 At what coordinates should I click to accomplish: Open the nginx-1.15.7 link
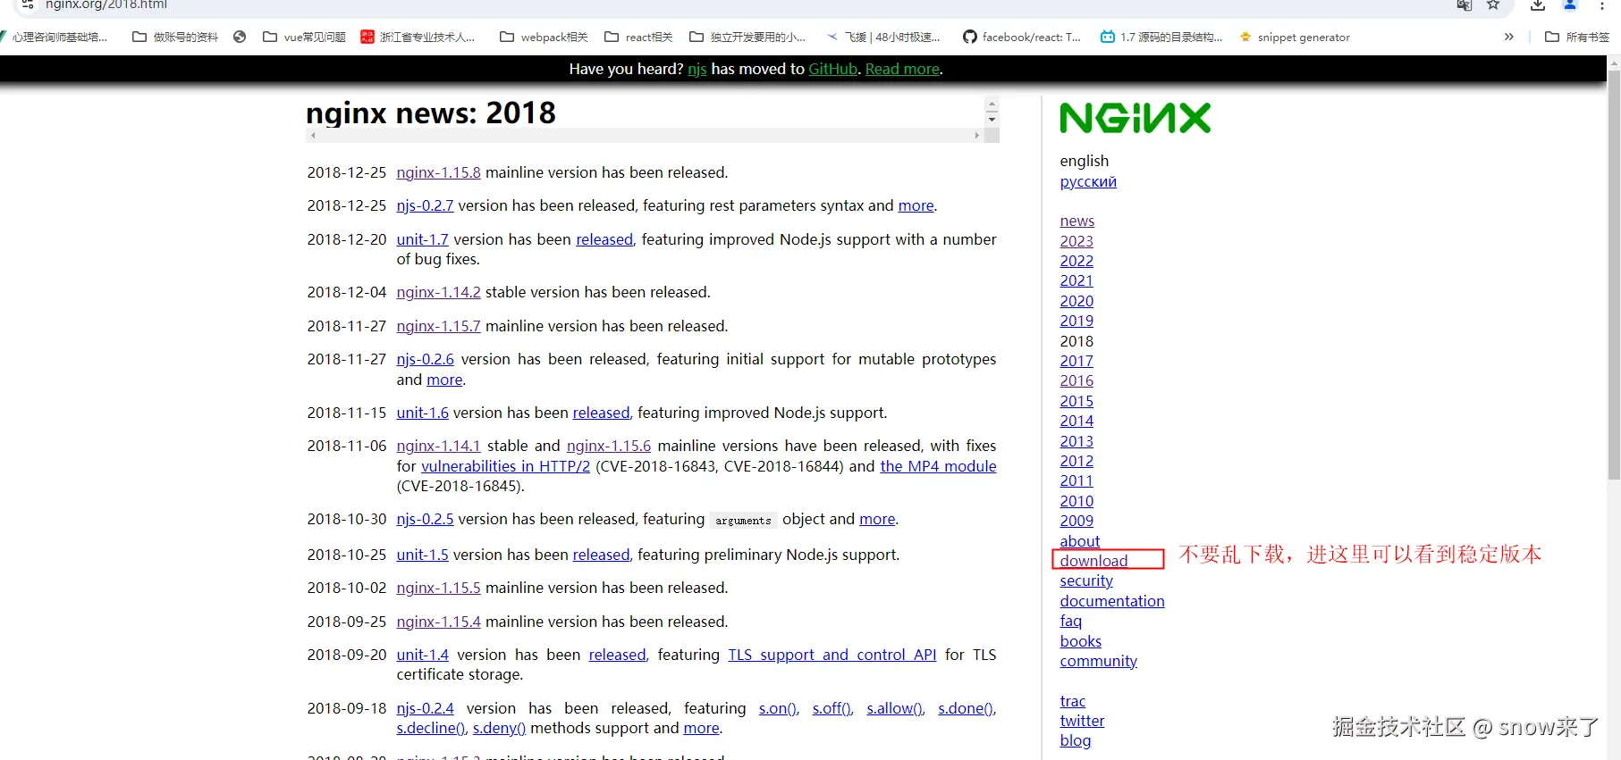pyautogui.click(x=438, y=326)
